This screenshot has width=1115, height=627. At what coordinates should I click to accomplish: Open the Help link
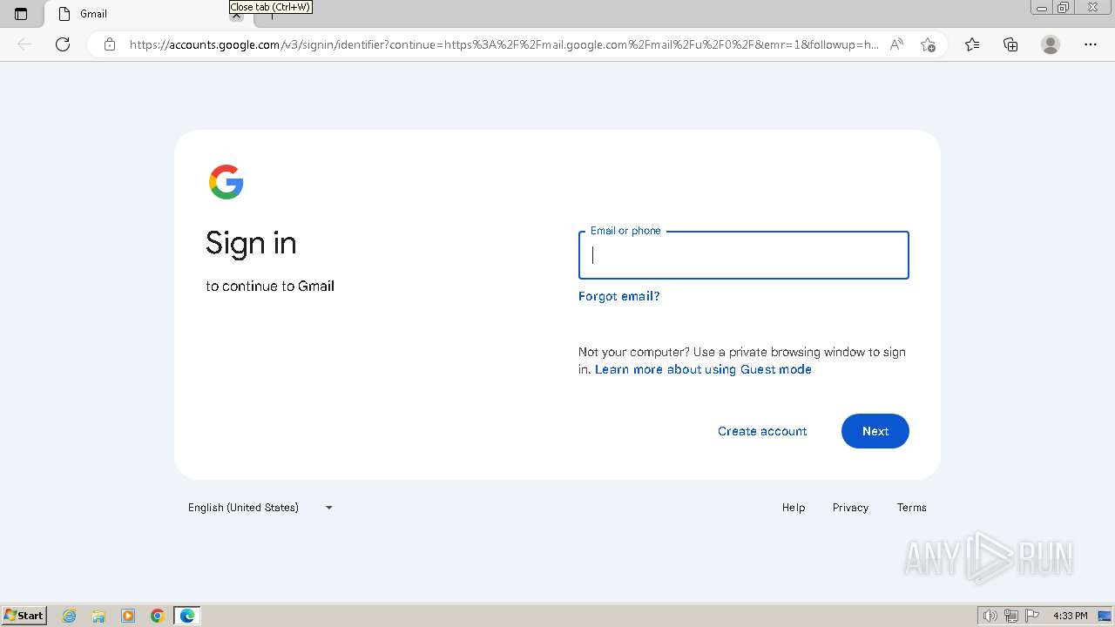point(794,508)
